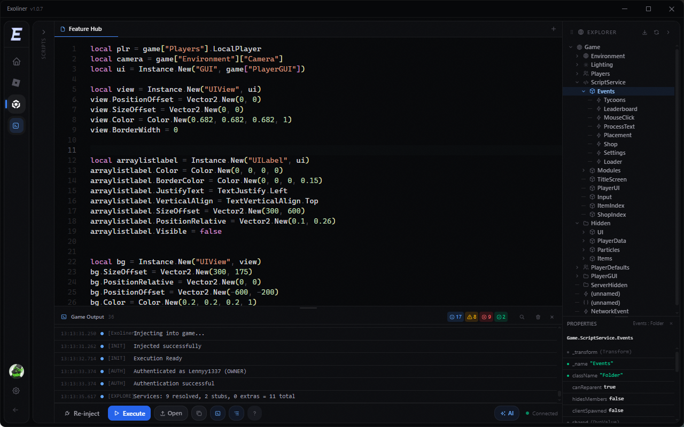Toggle the yellow warnings filter badge
684x427 pixels.
[x=471, y=317]
